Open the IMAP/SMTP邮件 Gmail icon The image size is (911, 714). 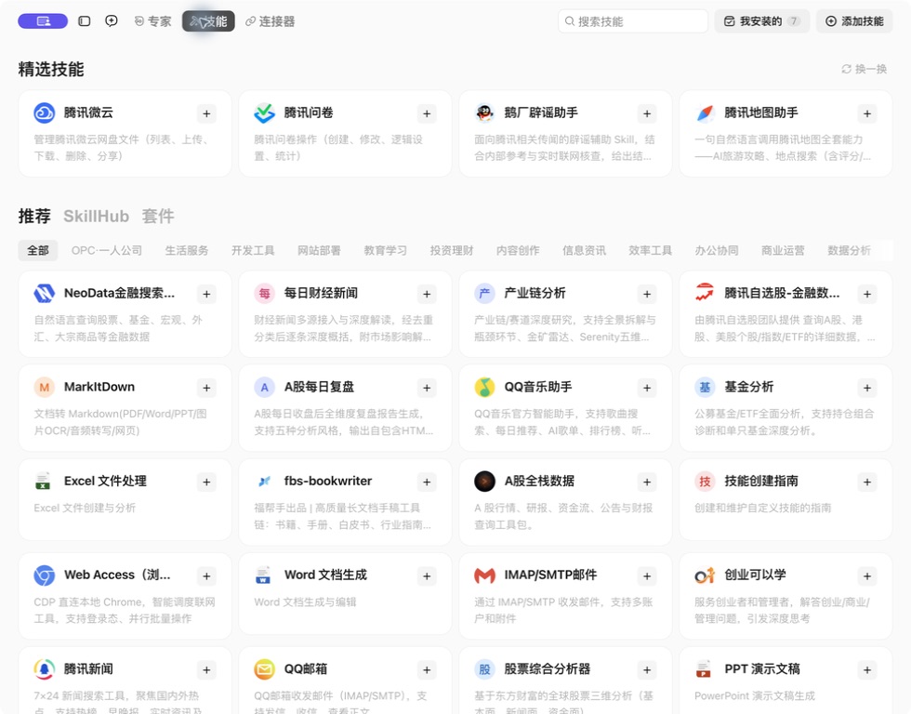[x=484, y=575]
